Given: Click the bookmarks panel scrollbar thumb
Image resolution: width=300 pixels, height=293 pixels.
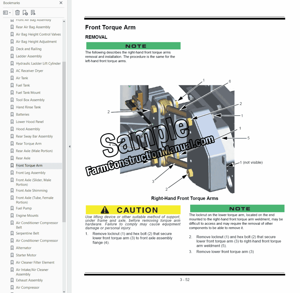Looking at the screenshot, I should pos(64,142).
